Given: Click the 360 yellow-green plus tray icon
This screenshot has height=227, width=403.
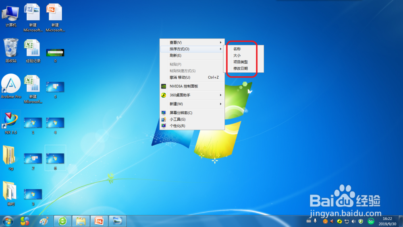Looking at the screenshot, I should pos(339,221).
